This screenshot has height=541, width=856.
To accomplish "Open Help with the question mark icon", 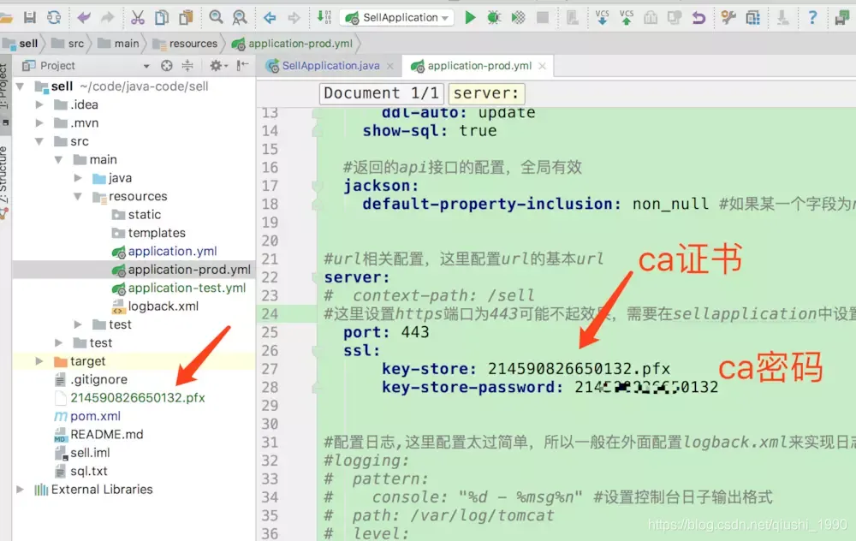I will (x=812, y=17).
